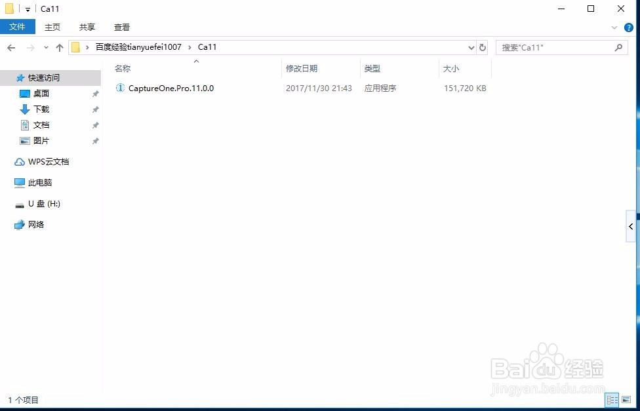Switch to large thumbnails view
Screen dimensions: 640x411
coord(627,399)
